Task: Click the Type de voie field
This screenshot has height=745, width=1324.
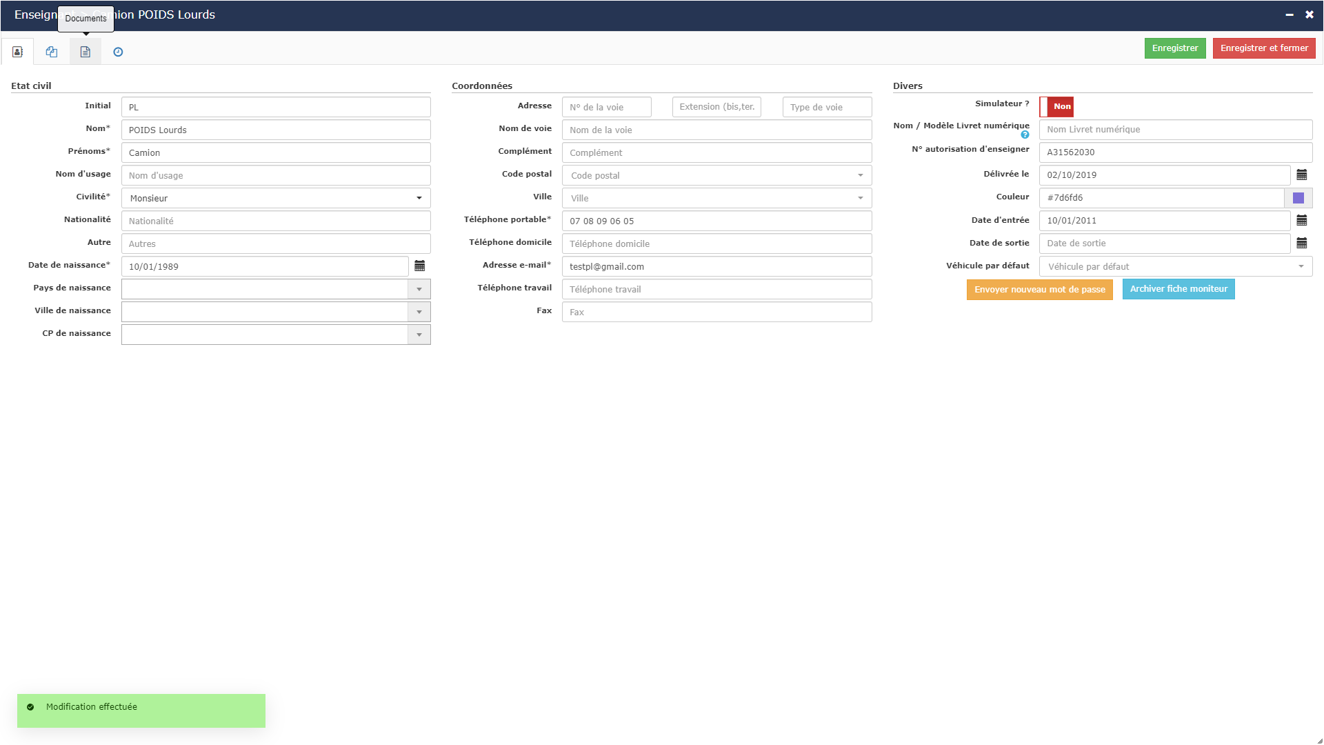Action: coord(827,107)
